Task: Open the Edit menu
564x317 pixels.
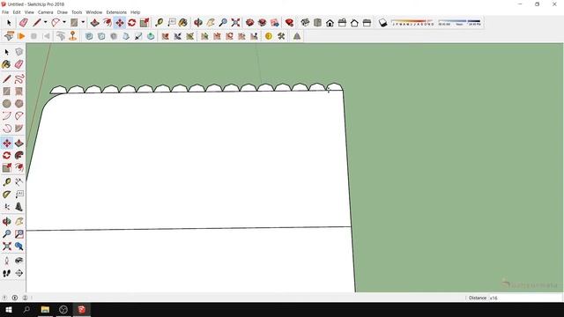Action: tap(17, 12)
